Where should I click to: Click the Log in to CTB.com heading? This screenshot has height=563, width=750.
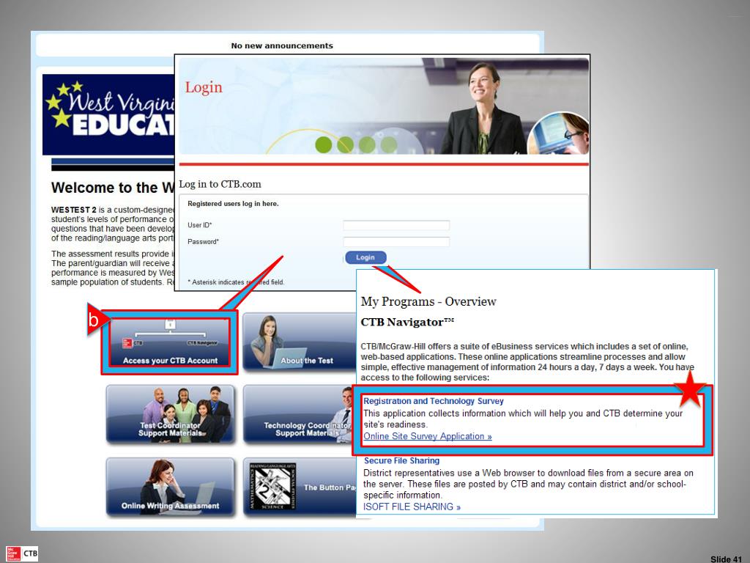pos(220,184)
